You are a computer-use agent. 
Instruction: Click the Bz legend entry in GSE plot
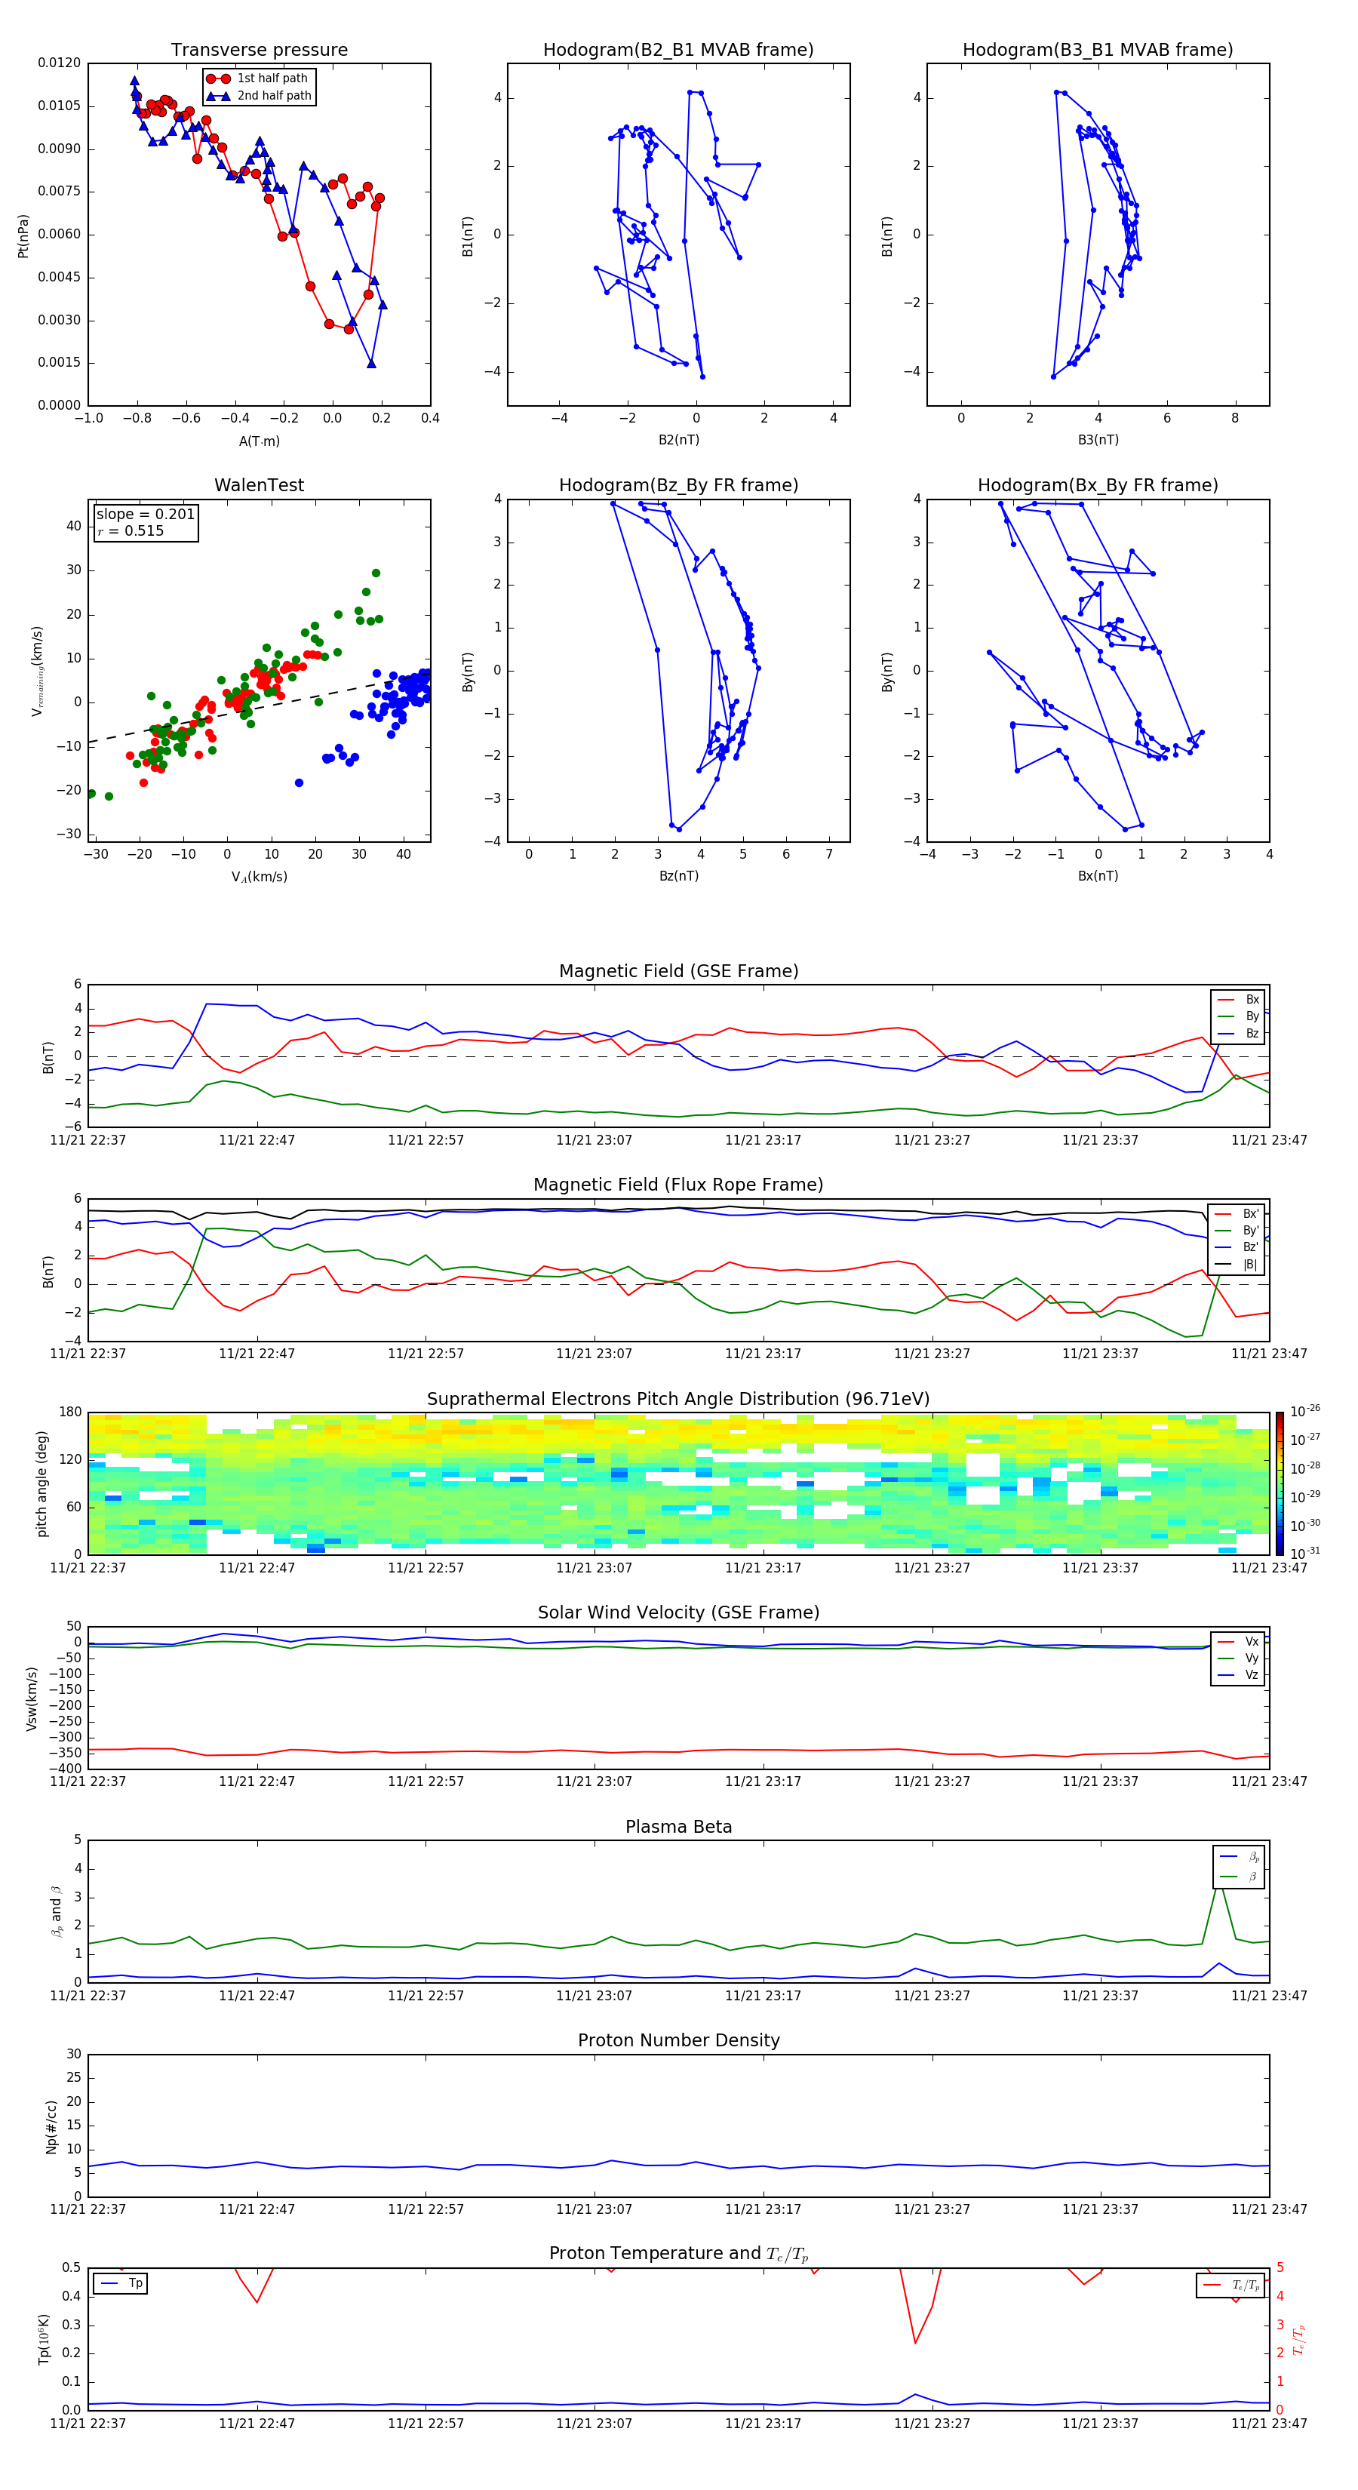tap(1238, 1033)
